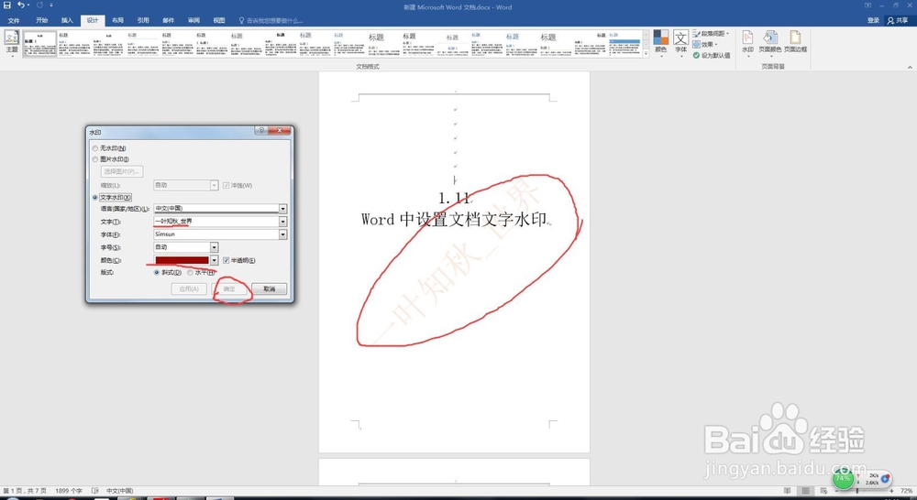917x500 pixels.
Task: Click the zoom in plus icon
Action: click(892, 491)
